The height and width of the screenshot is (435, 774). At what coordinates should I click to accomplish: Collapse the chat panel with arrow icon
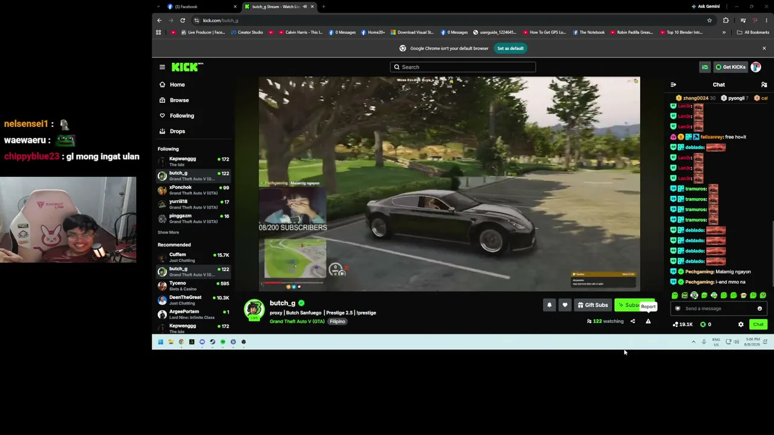673,85
